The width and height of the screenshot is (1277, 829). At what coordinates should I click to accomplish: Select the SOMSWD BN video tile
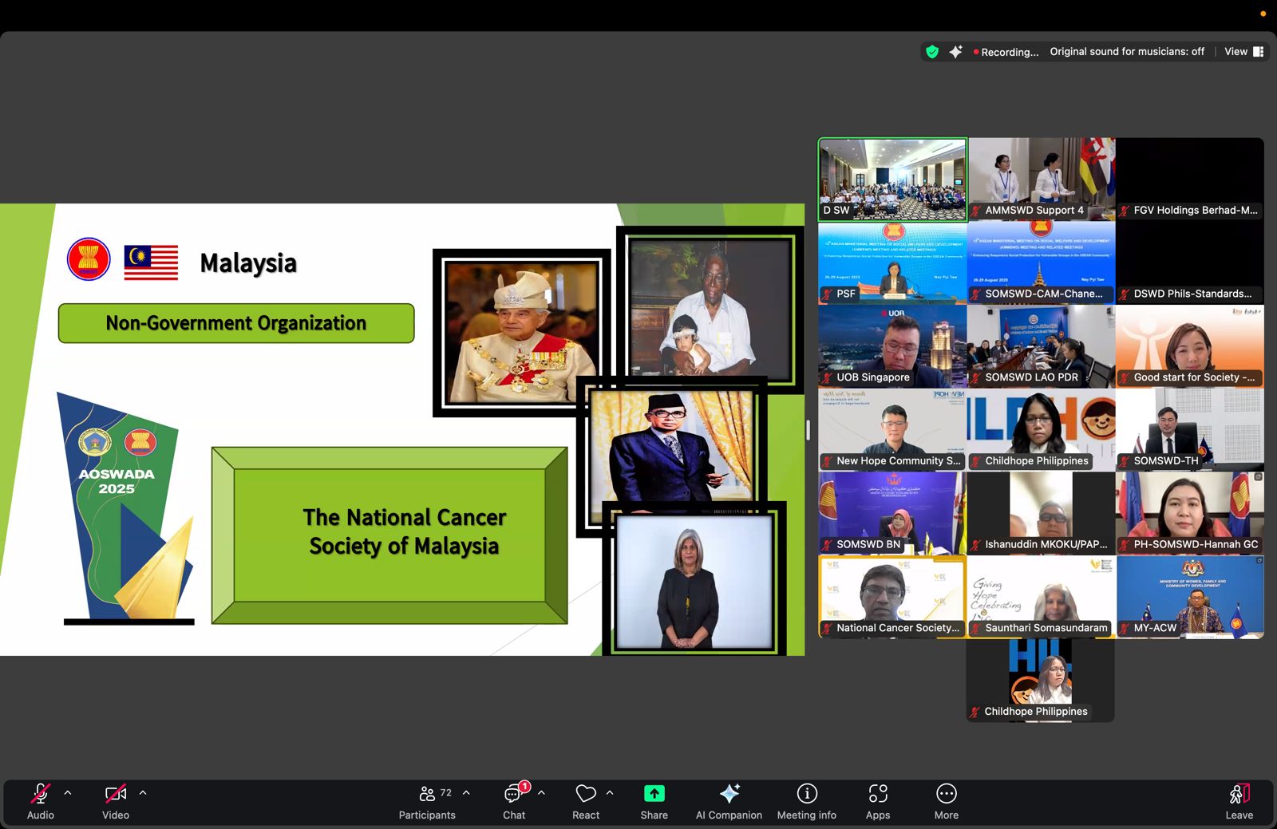click(x=892, y=514)
